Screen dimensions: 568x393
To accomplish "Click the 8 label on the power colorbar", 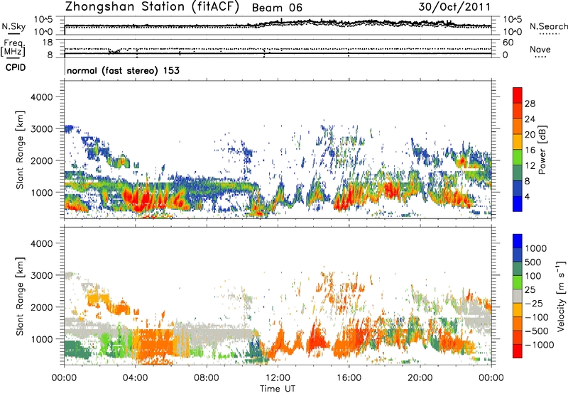I will pos(527,182).
